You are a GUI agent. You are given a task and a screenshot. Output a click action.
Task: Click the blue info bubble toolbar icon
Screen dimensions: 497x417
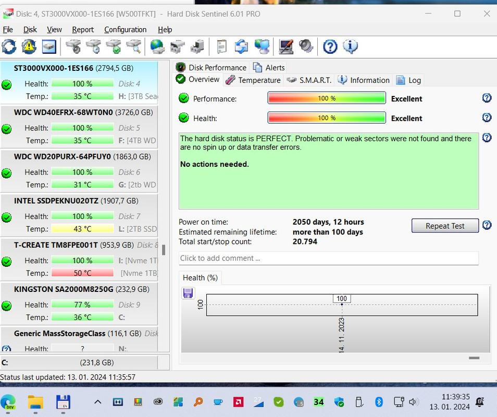(x=350, y=46)
